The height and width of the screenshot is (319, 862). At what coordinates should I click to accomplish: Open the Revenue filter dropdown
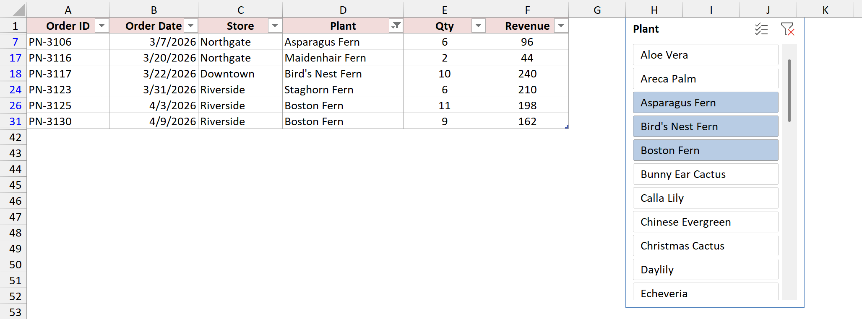(561, 26)
